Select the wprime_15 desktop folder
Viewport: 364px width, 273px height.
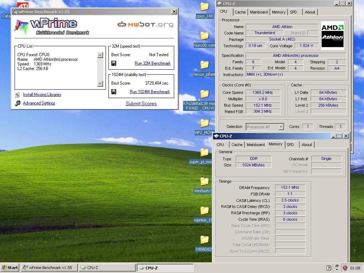point(203,214)
